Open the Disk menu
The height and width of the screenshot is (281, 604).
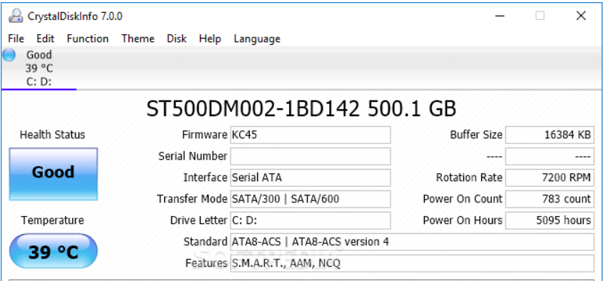[x=177, y=39]
